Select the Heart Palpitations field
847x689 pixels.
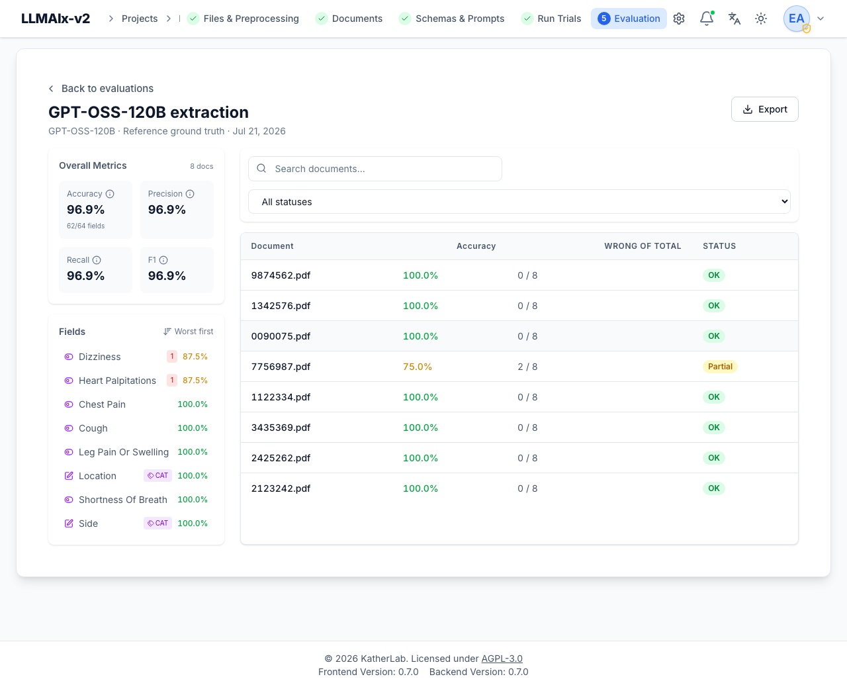coord(136,381)
